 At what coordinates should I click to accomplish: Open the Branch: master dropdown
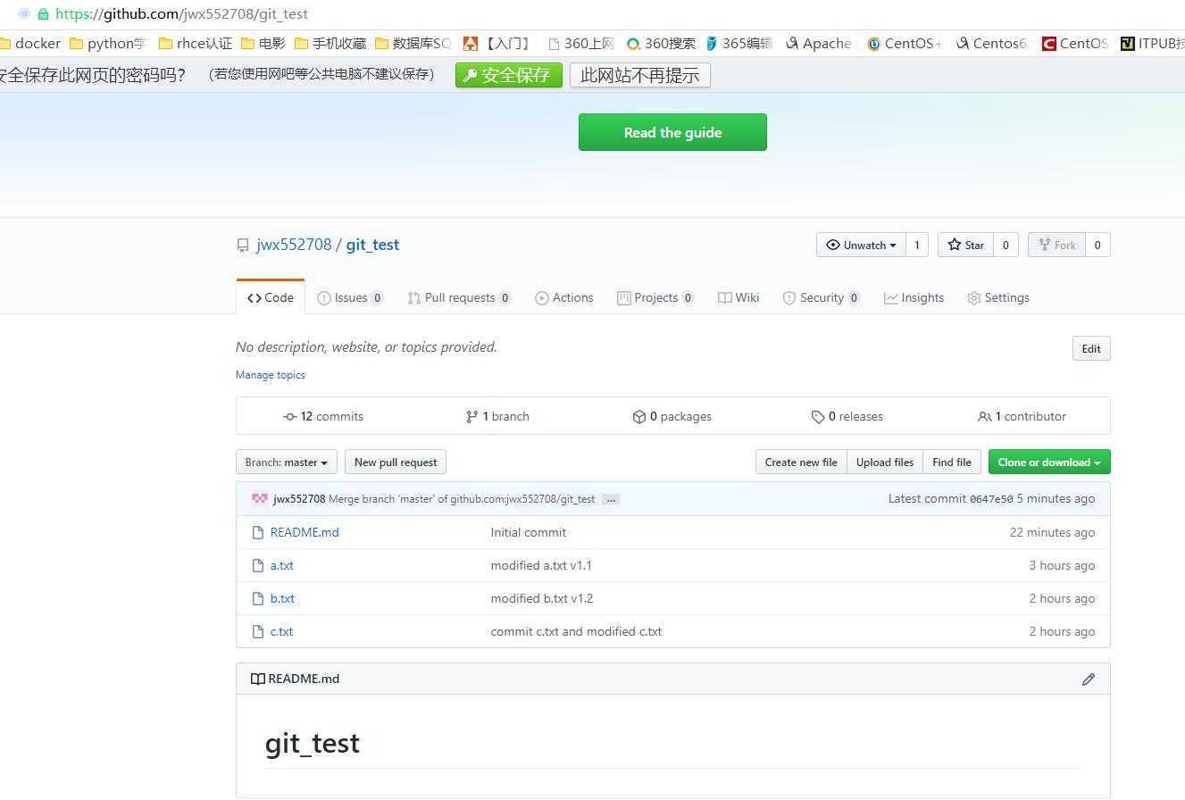point(287,462)
